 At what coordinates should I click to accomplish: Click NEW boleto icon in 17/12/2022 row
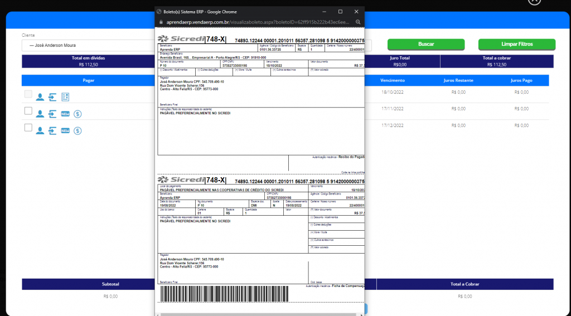(x=65, y=131)
